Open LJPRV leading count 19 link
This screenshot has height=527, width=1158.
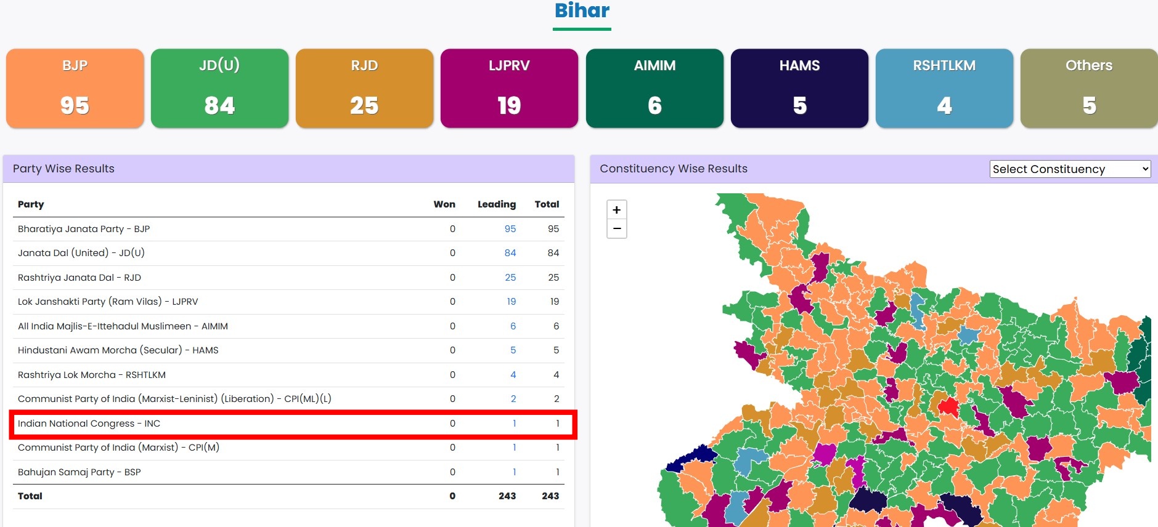[x=512, y=302]
